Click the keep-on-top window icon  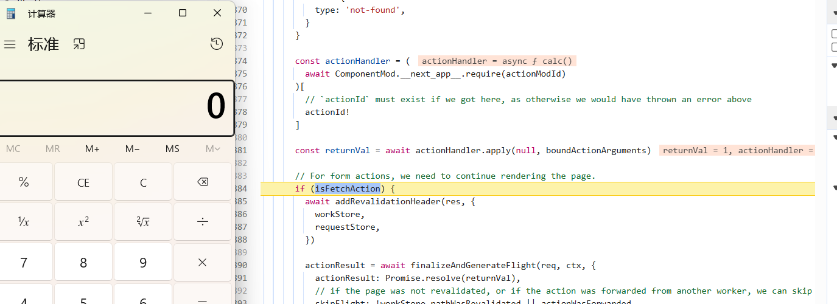(x=79, y=44)
